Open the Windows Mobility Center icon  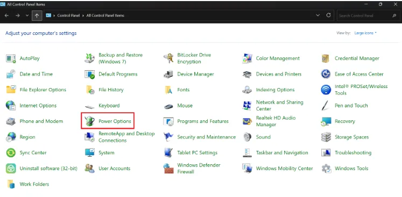[247, 169]
